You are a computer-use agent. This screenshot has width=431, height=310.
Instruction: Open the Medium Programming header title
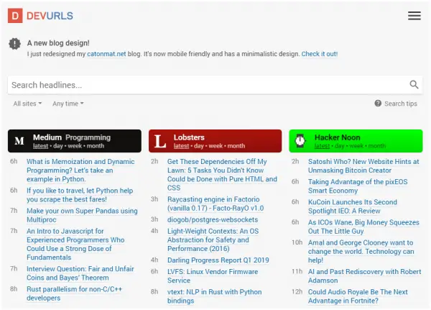click(72, 137)
